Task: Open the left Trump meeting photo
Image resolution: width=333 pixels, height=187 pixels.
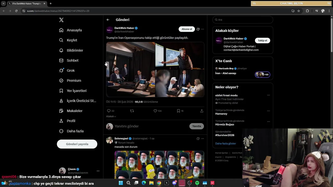Action: 131,70
